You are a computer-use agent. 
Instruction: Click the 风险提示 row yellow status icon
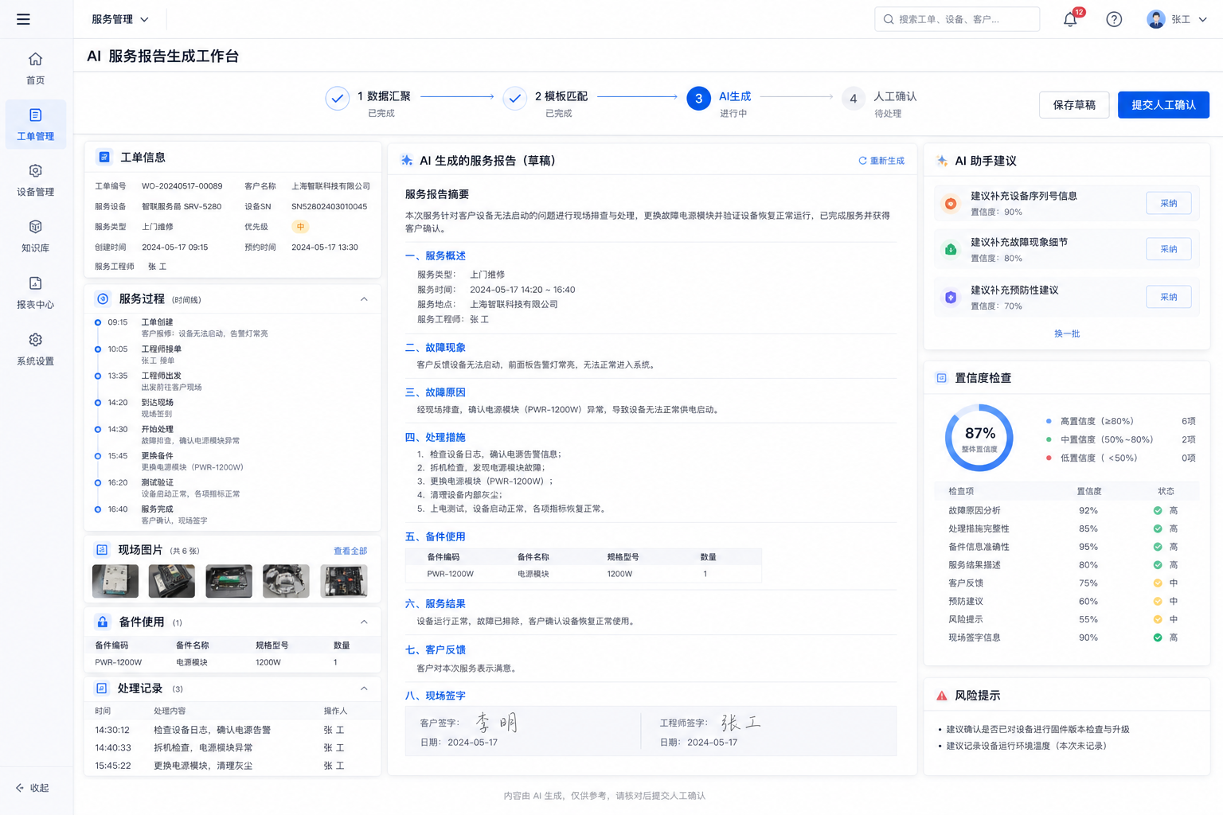pyautogui.click(x=1158, y=619)
